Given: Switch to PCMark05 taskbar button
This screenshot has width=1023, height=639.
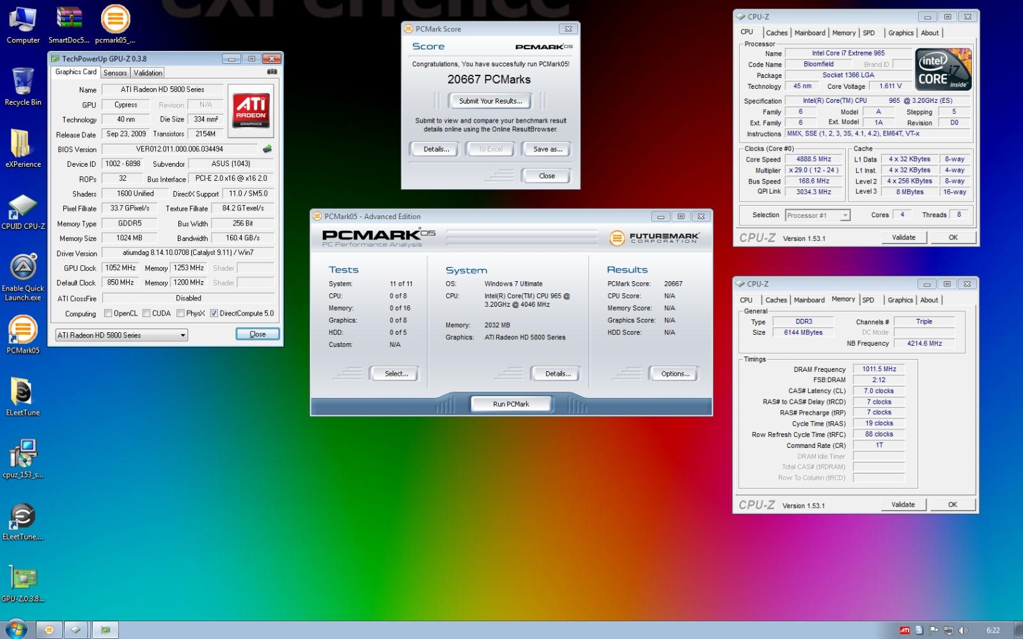Looking at the screenshot, I should tap(49, 630).
